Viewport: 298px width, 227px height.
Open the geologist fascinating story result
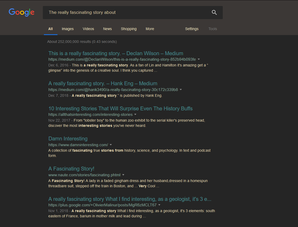click(x=130, y=199)
